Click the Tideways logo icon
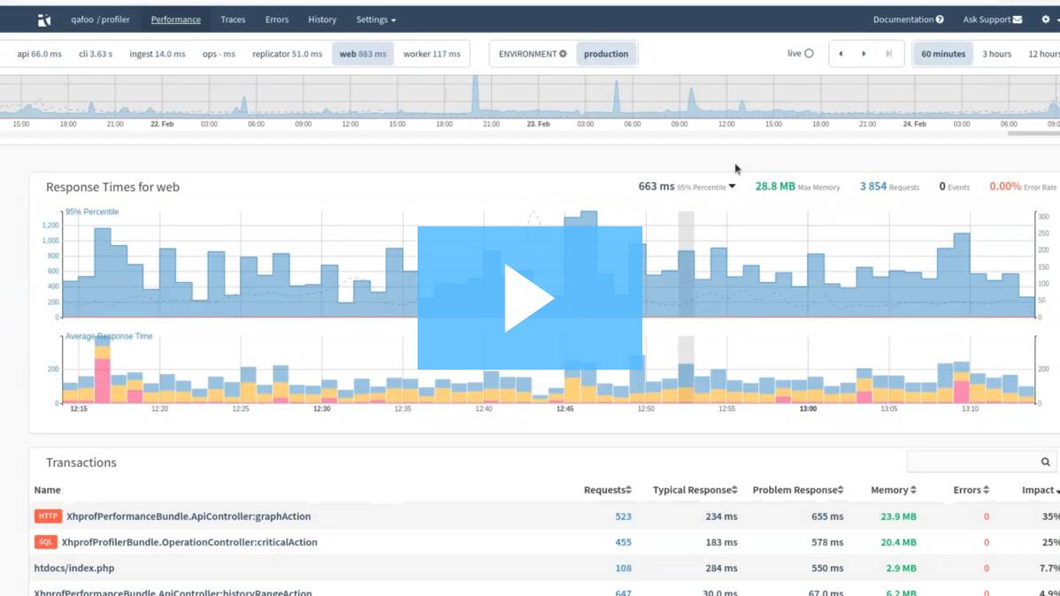Image resolution: width=1060 pixels, height=596 pixels. click(x=44, y=19)
